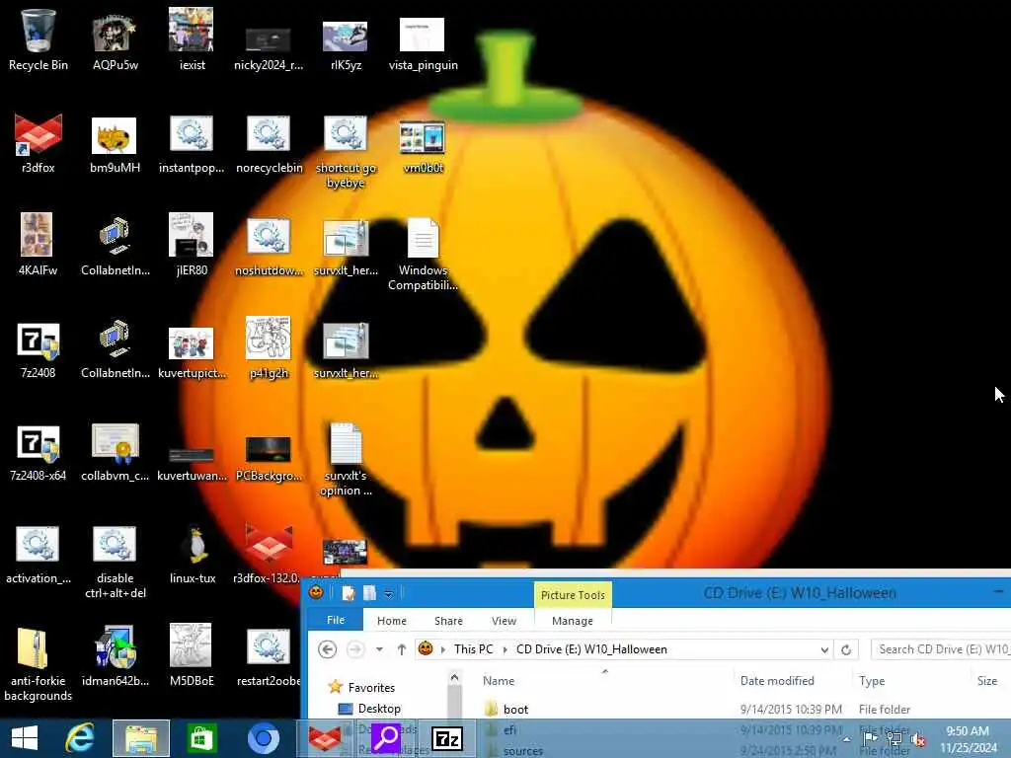Select the p41g2h drawing icon
The height and width of the screenshot is (758, 1011).
269,348
